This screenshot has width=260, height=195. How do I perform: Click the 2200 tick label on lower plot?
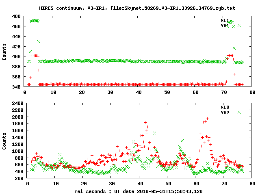click(17, 110)
